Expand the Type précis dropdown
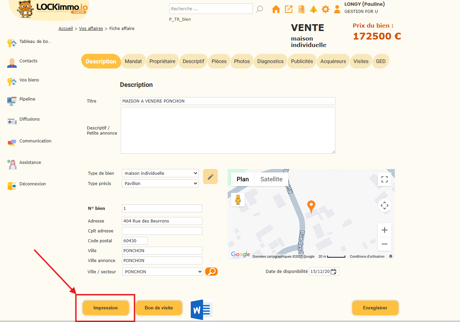Viewport: 460px width, 322px height. 160,183
